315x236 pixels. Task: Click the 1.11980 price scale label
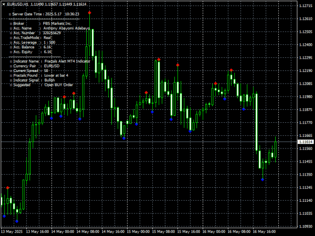306,97
